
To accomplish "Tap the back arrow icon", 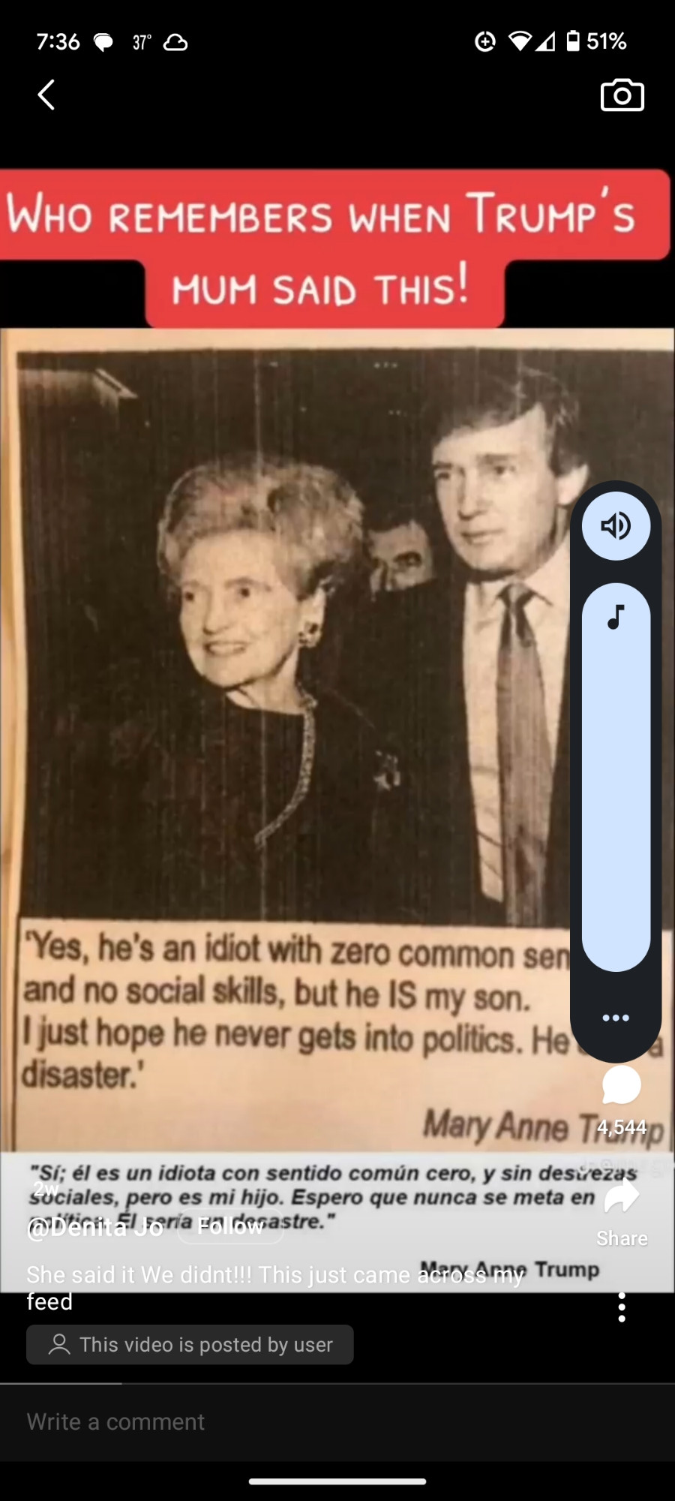I will 46,95.
